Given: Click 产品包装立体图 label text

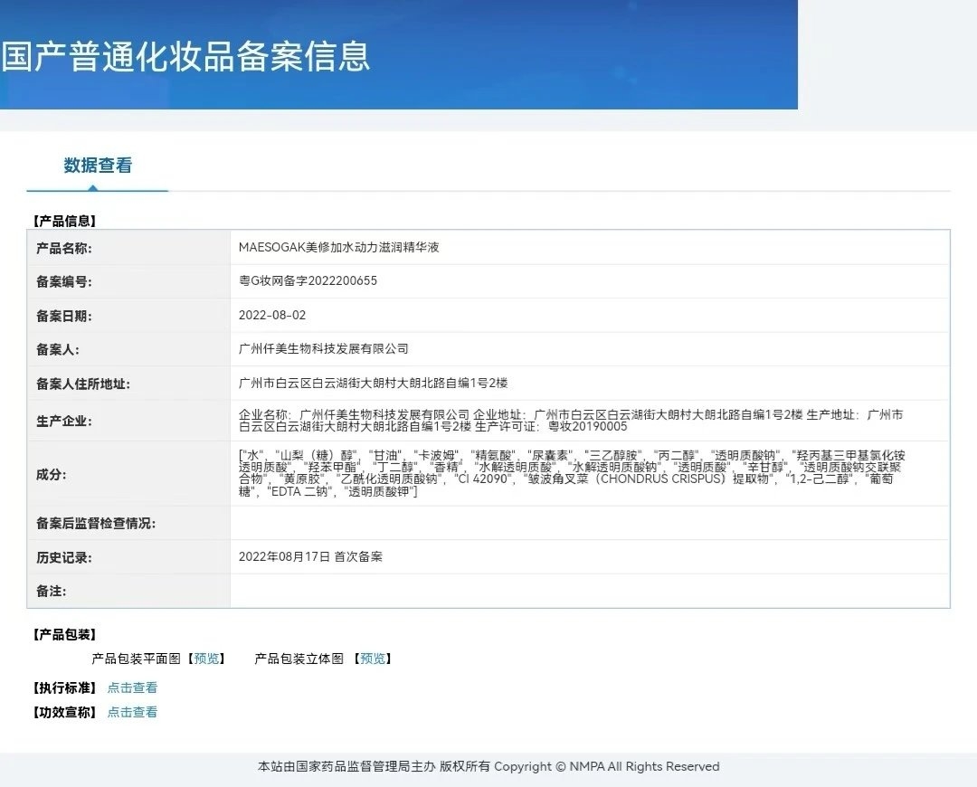Looking at the screenshot, I should (x=299, y=659).
